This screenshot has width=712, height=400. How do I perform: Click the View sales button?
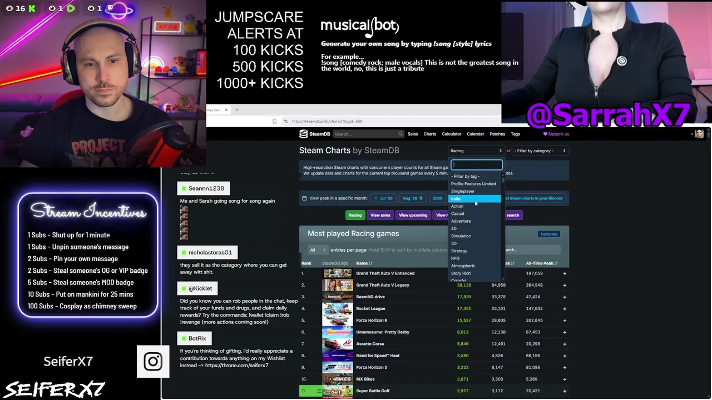click(380, 215)
